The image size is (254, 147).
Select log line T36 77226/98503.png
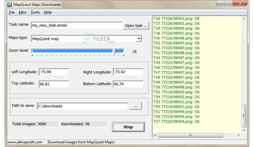pos(177,19)
